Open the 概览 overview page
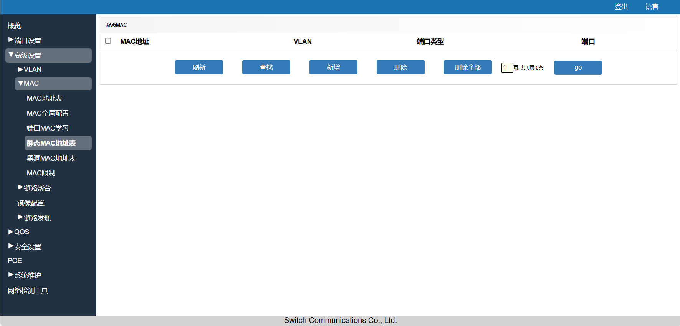Image resolution: width=680 pixels, height=326 pixels. tap(15, 26)
